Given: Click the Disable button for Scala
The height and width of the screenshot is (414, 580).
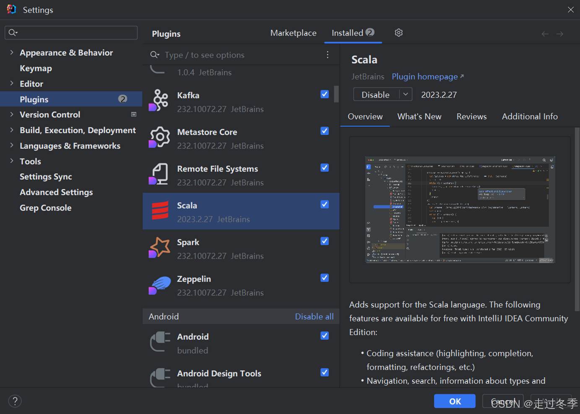Looking at the screenshot, I should tap(376, 94).
